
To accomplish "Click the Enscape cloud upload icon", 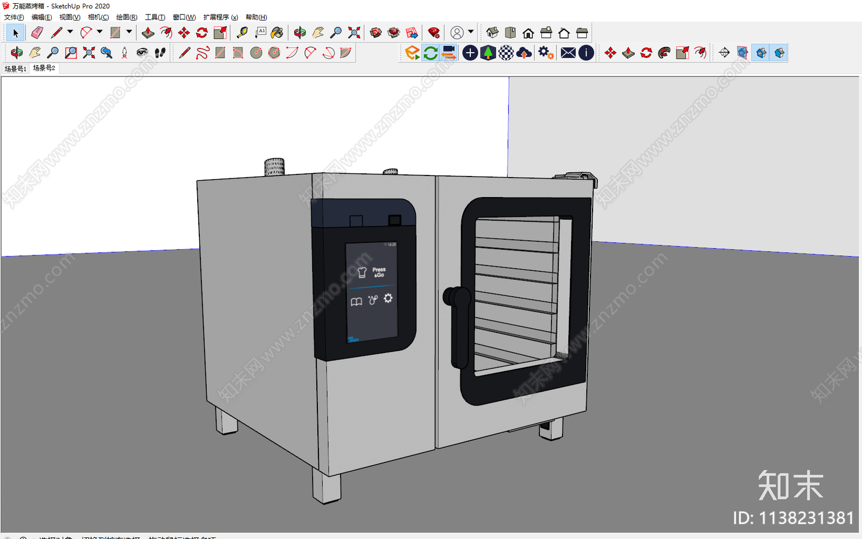I will coord(524,53).
